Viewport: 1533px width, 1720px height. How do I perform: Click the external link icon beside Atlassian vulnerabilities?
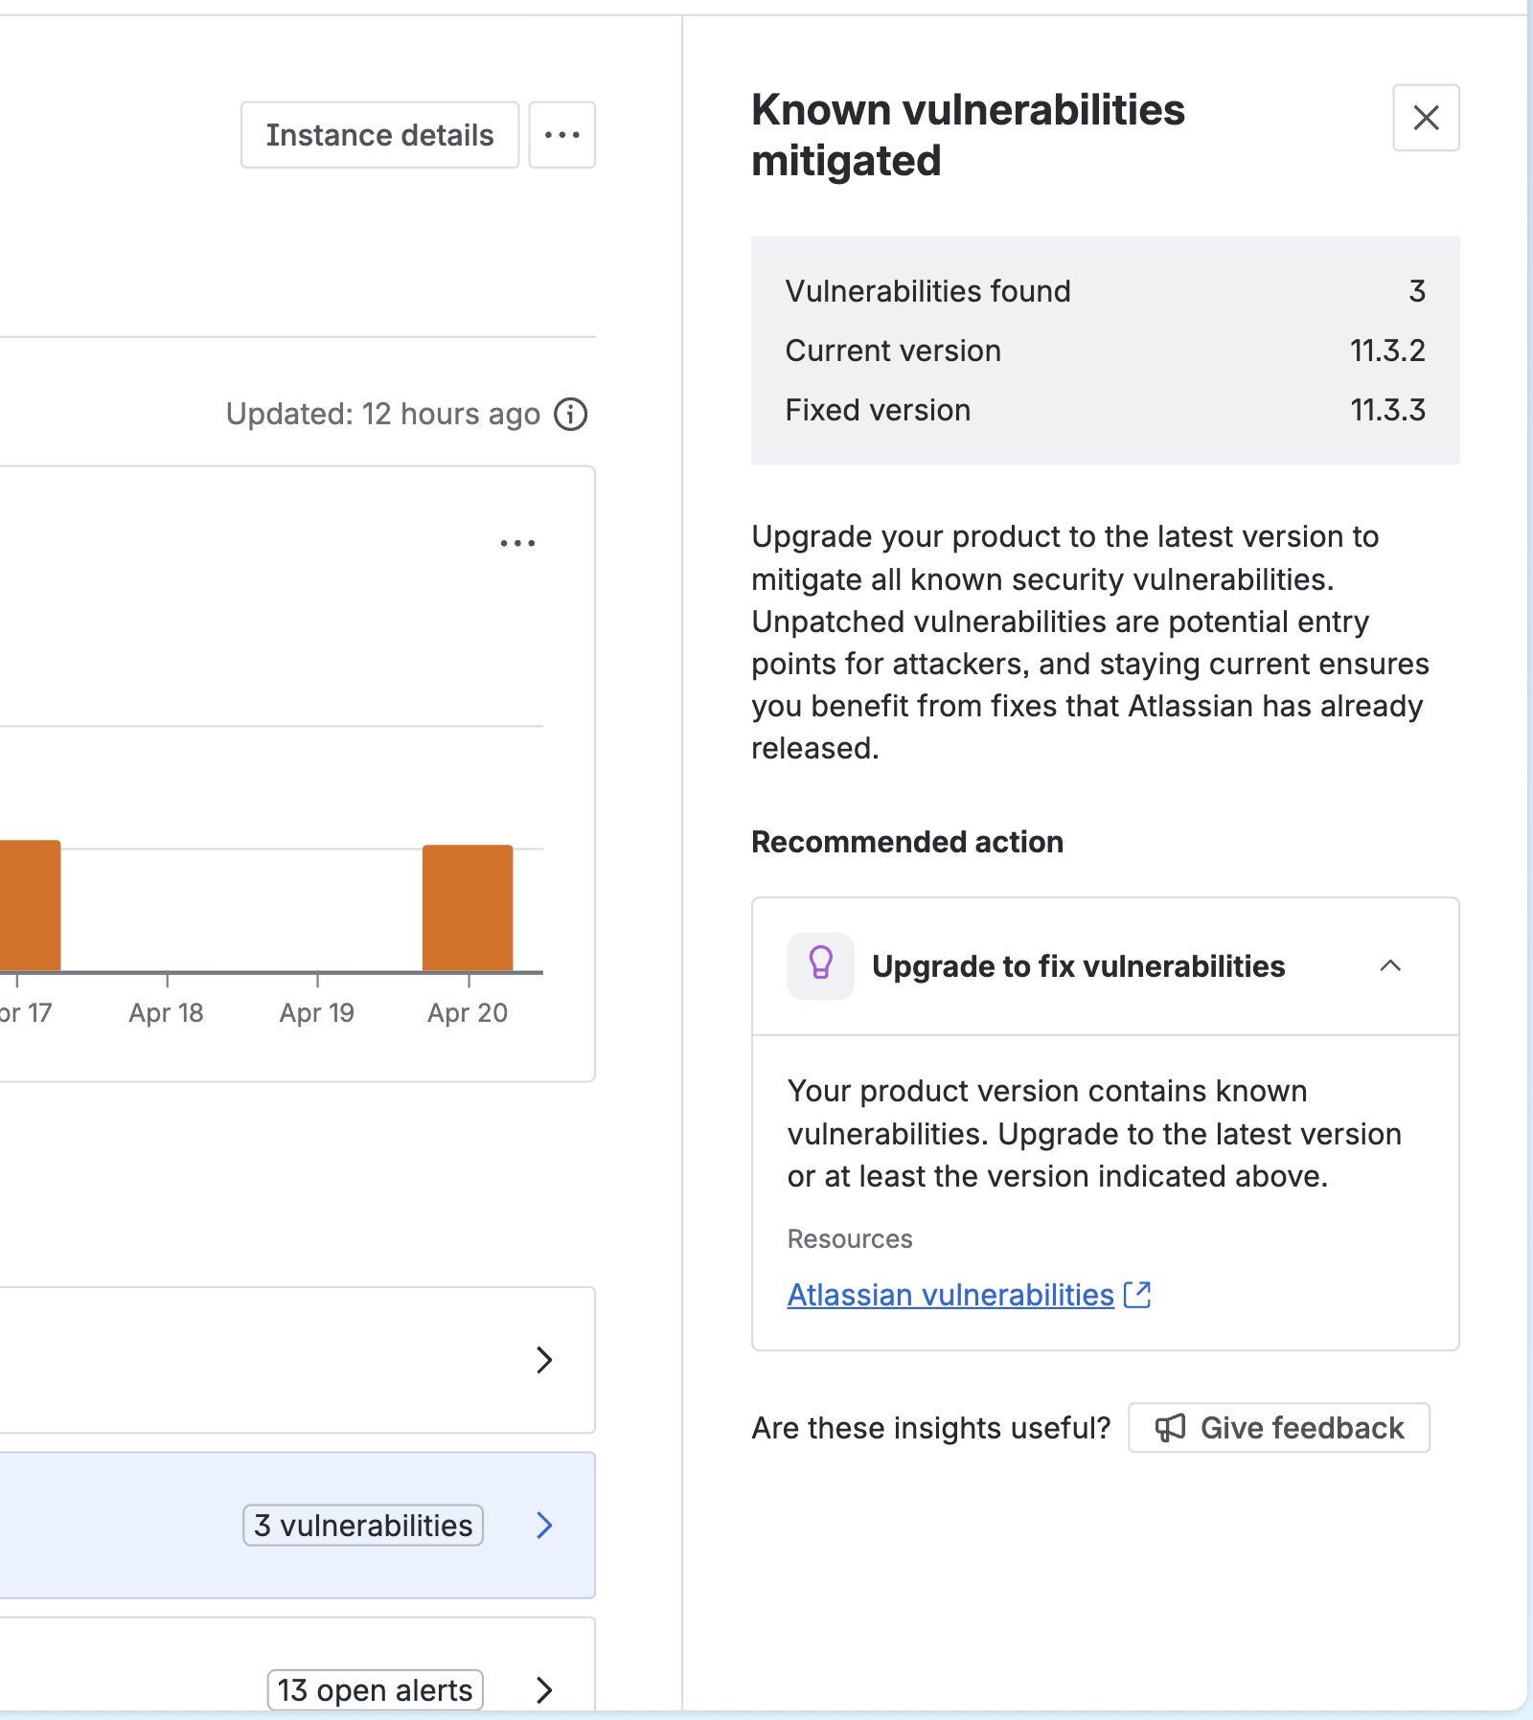[1138, 1294]
